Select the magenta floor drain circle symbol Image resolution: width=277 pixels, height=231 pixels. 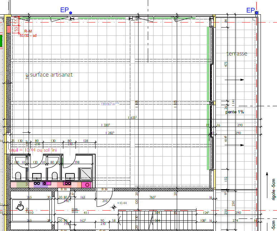click(86, 185)
